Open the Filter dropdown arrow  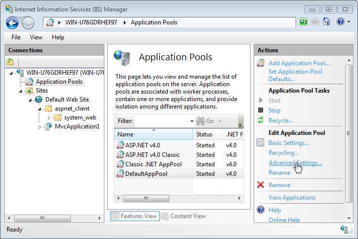coord(192,121)
